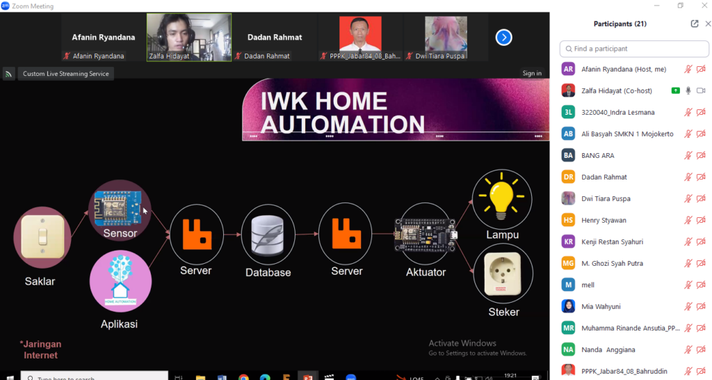
Task: Unmute Dadan Rahmat in participant list
Action: pyautogui.click(x=688, y=177)
